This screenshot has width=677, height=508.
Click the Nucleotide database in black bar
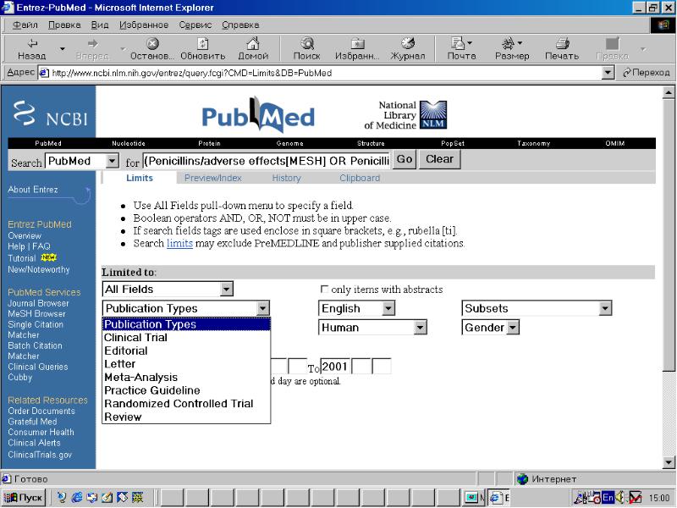point(129,143)
